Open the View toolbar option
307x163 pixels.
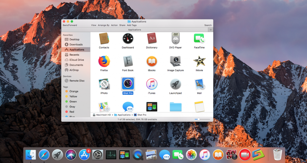coord(94,25)
